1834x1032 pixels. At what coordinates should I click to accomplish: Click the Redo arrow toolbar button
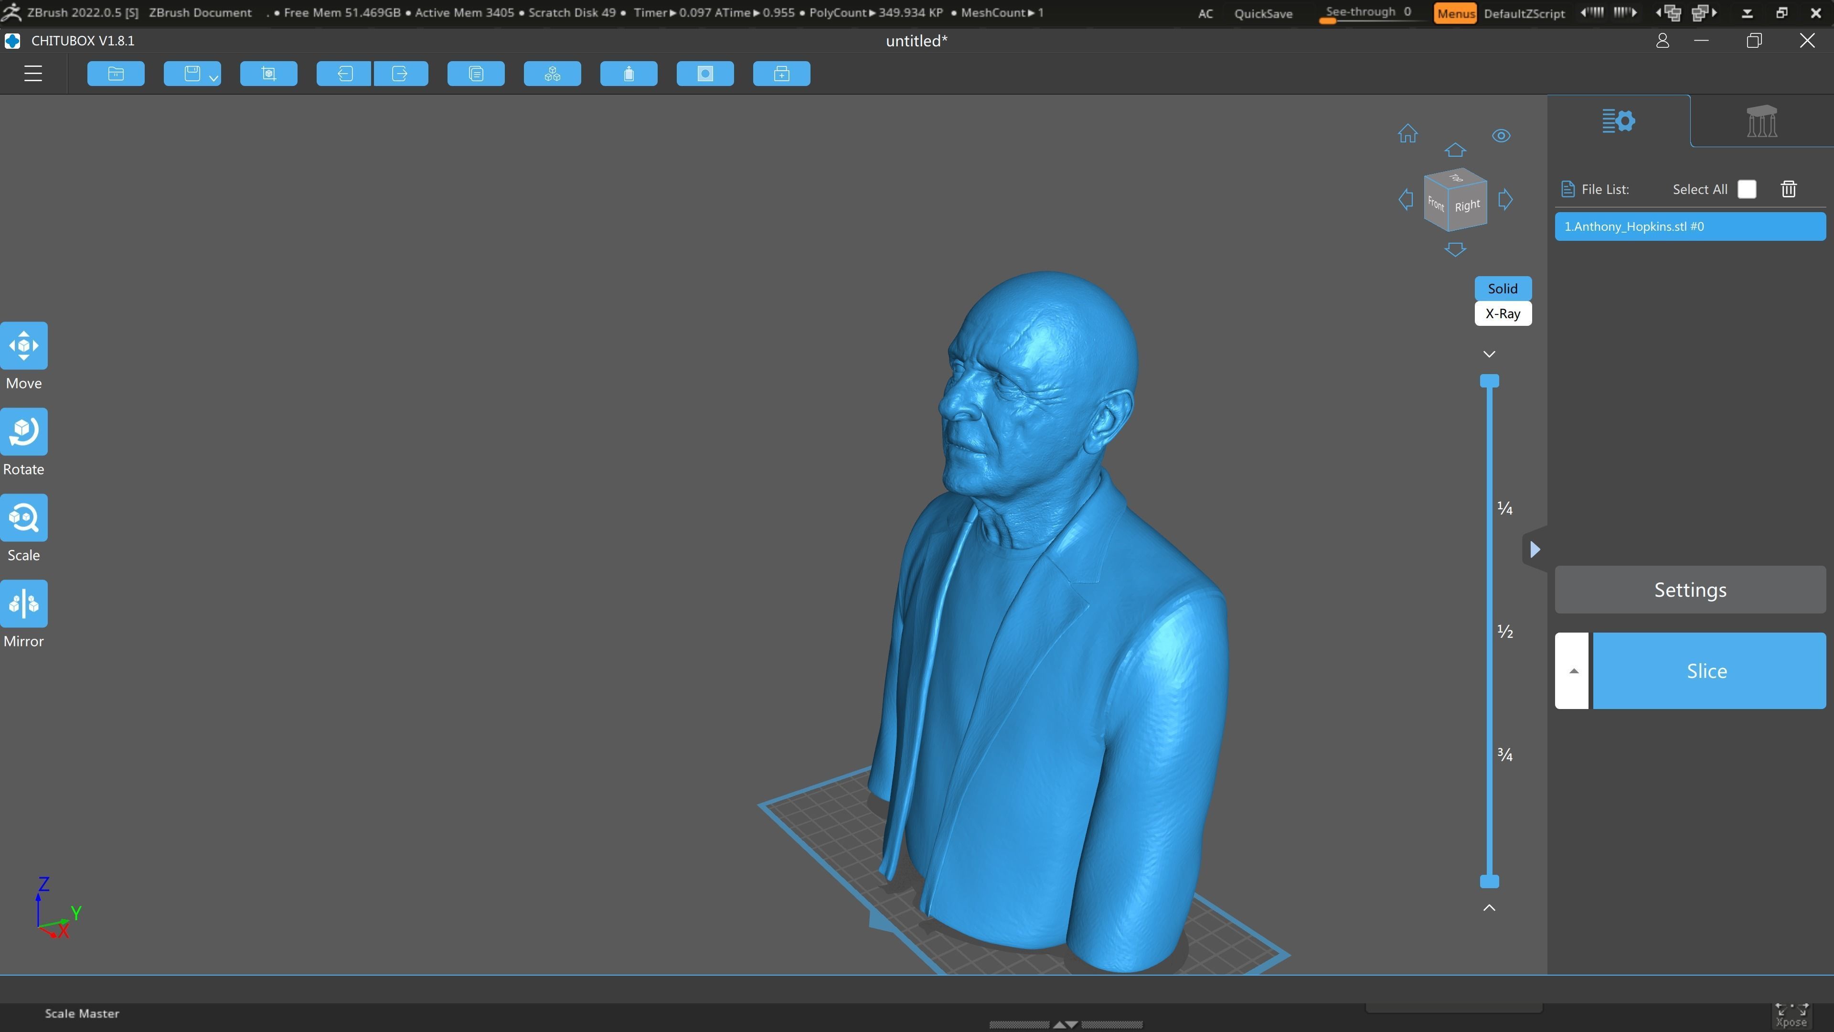(400, 74)
